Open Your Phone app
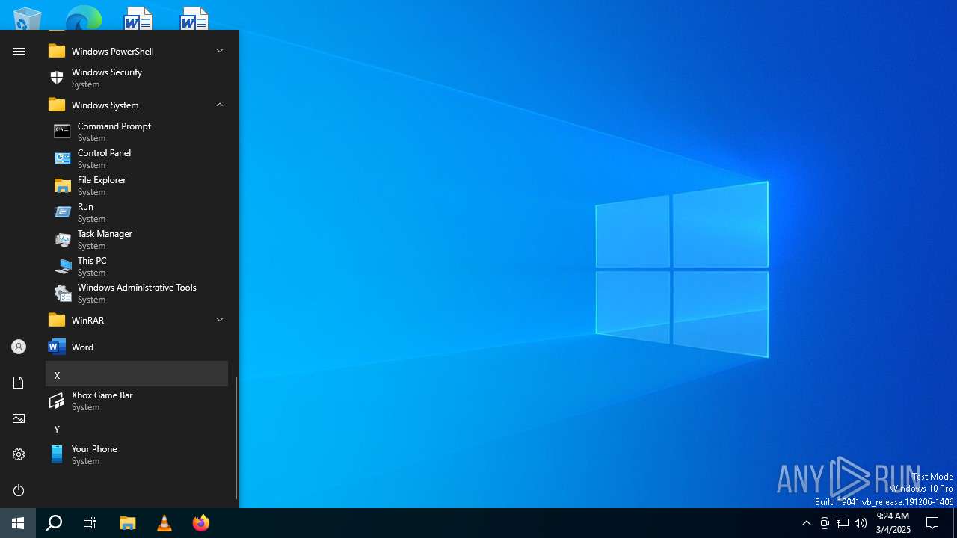This screenshot has height=538, width=957. click(137, 454)
